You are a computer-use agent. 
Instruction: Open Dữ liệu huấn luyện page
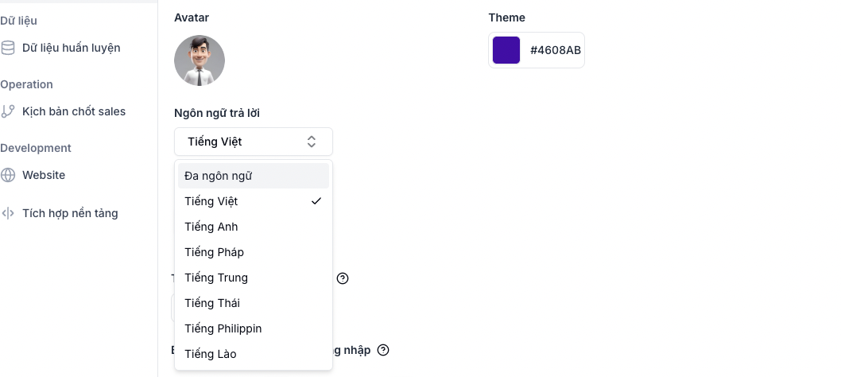(x=72, y=48)
